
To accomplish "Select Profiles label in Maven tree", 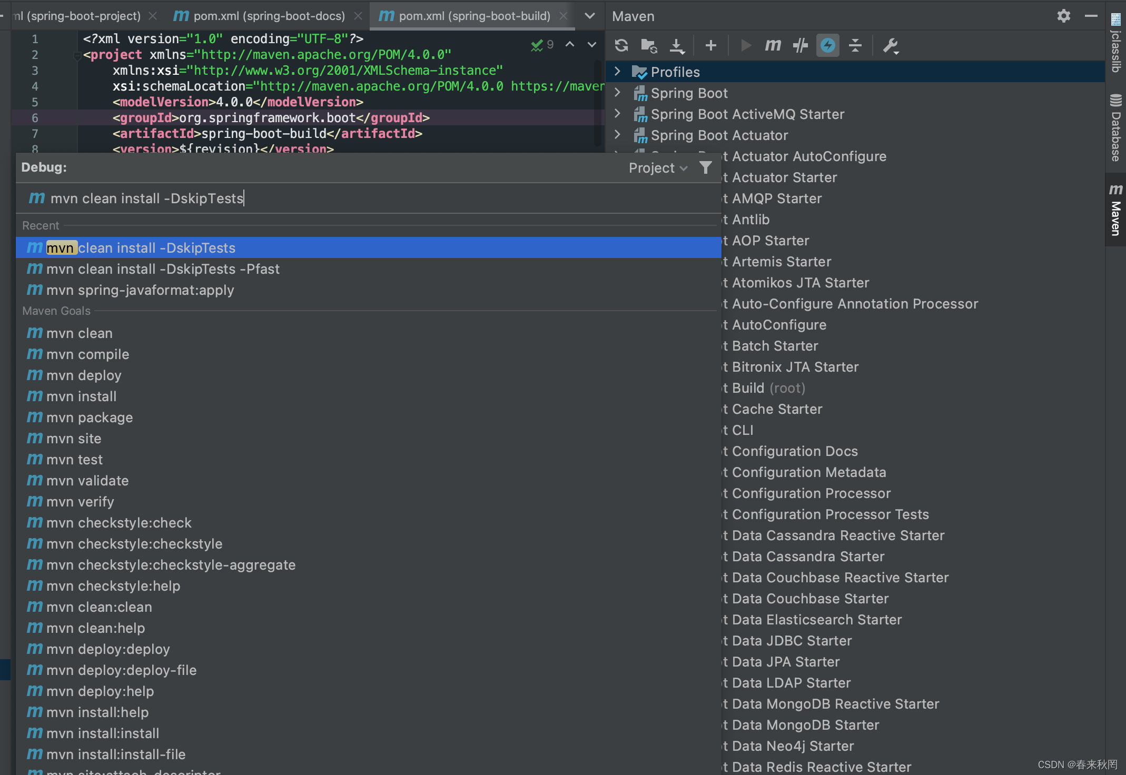I will coord(675,72).
